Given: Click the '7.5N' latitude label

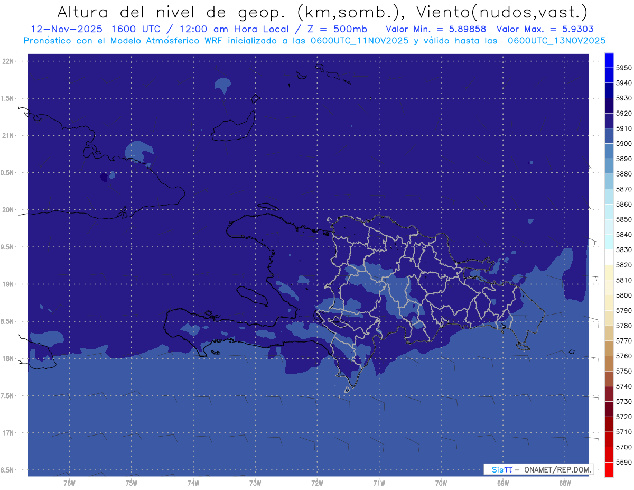Looking at the screenshot, I should tap(7, 396).
